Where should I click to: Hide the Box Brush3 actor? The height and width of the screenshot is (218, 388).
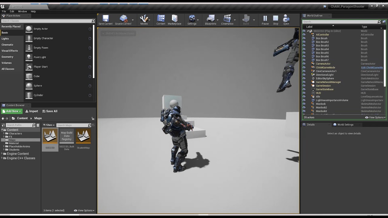[304, 46]
